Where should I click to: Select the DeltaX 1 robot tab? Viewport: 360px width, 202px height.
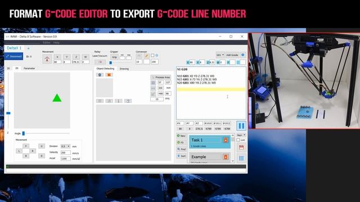click(x=14, y=48)
